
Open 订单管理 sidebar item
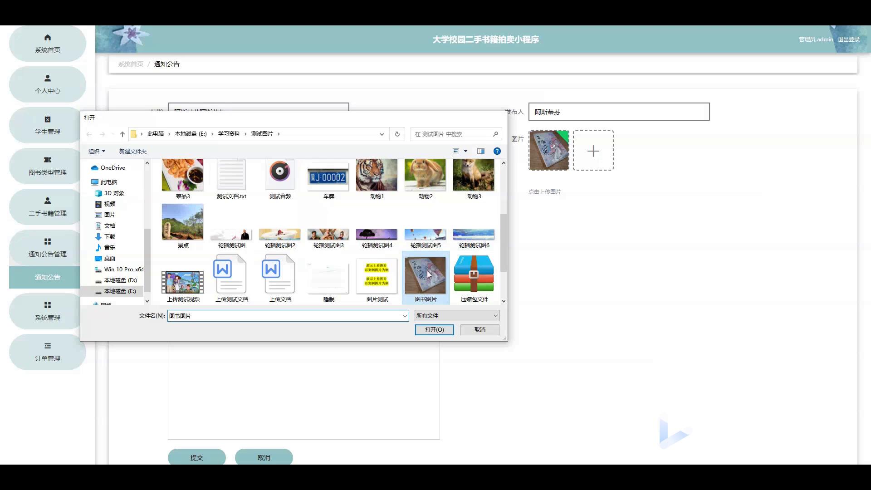(x=47, y=352)
